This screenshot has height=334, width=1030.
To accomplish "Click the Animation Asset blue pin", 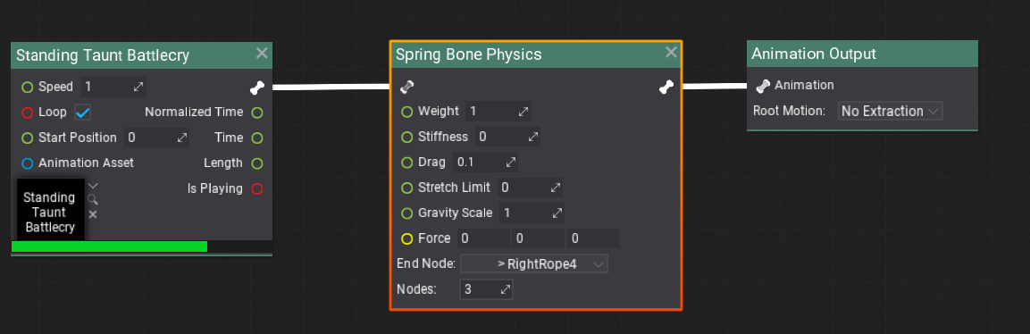I will pyautogui.click(x=27, y=163).
